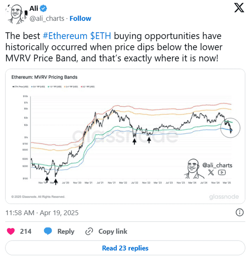Click the X icon in chart watermark

[210, 172]
